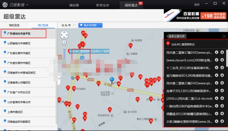This screenshot has height=131, width=228.
Task: Switch to 影音宝库 tab
Action: pyautogui.click(x=103, y=5)
